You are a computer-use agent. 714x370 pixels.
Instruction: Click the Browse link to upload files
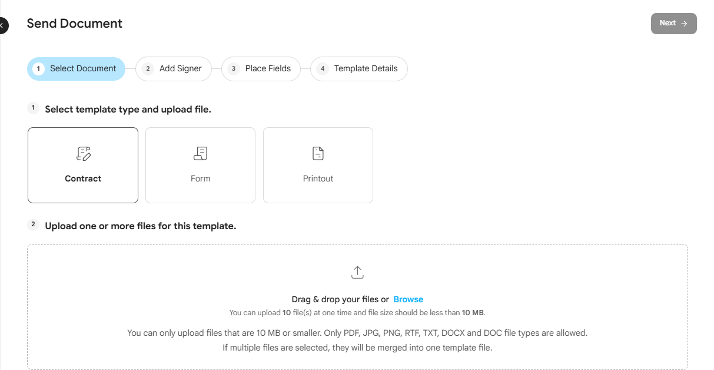tap(409, 299)
